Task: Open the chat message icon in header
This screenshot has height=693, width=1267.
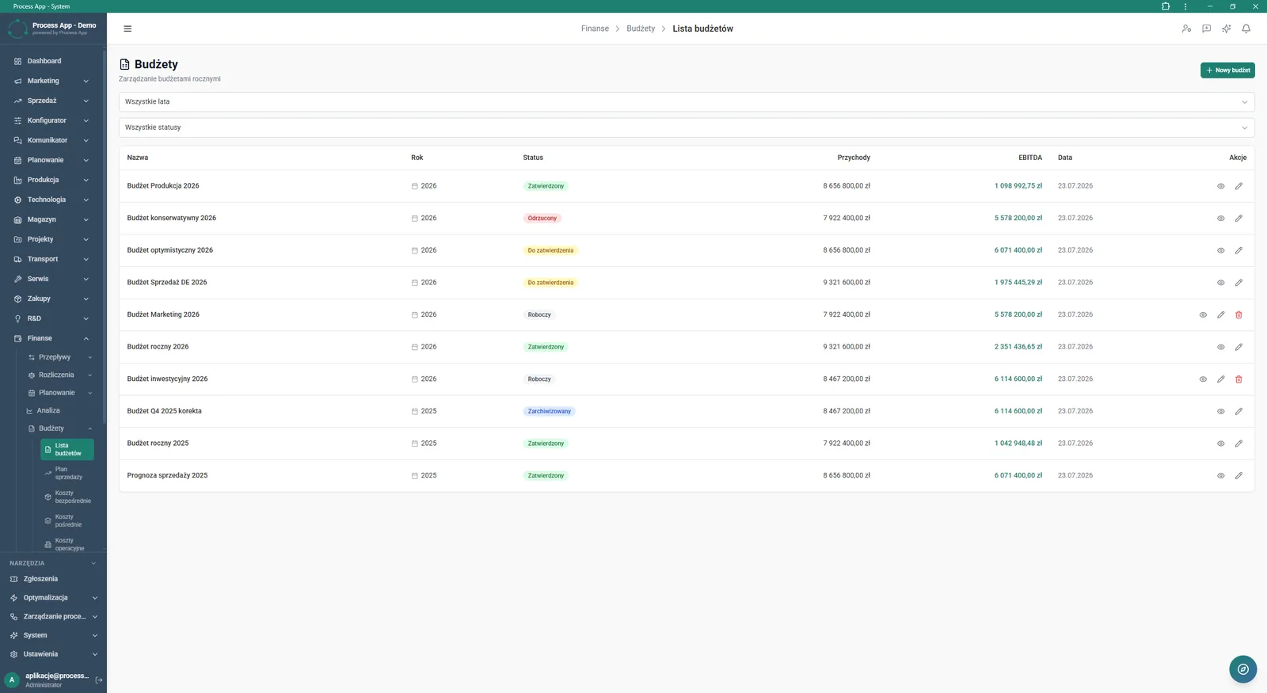Action: coord(1206,29)
